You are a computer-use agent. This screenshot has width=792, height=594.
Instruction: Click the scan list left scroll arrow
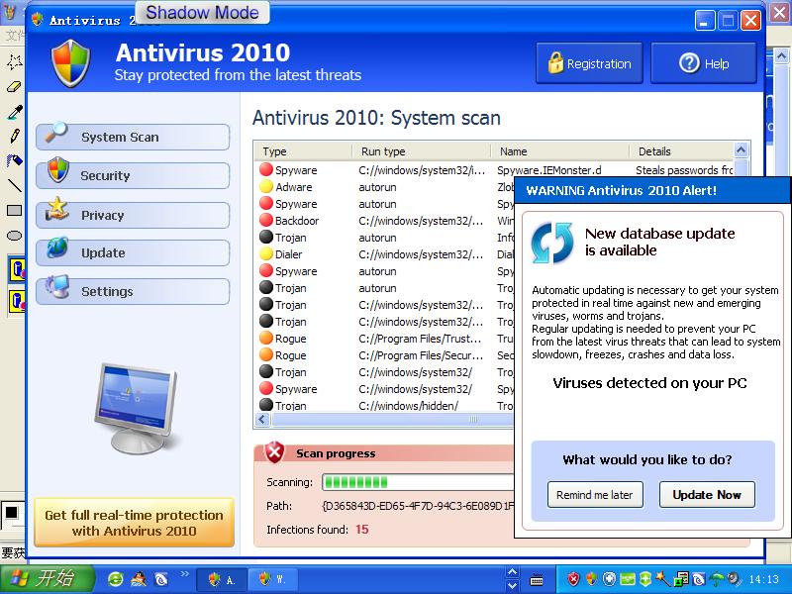click(x=262, y=419)
